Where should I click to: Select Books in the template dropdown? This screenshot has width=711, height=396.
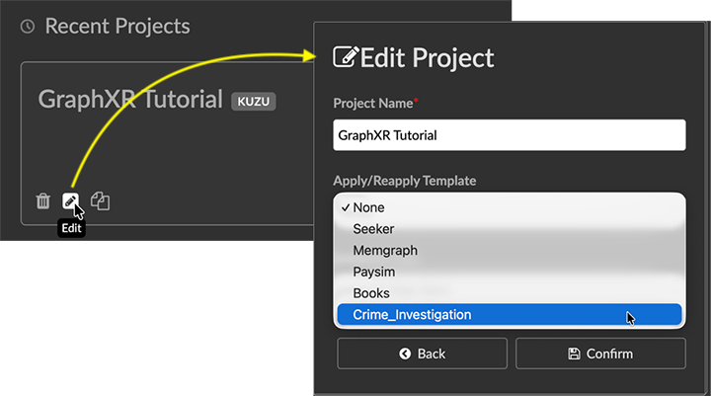[371, 293]
